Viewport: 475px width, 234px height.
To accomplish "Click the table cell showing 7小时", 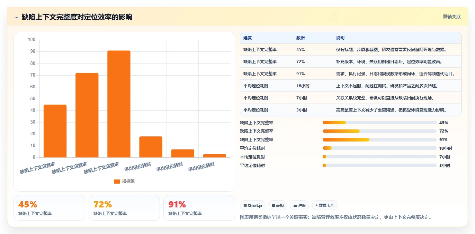I will (x=302, y=98).
